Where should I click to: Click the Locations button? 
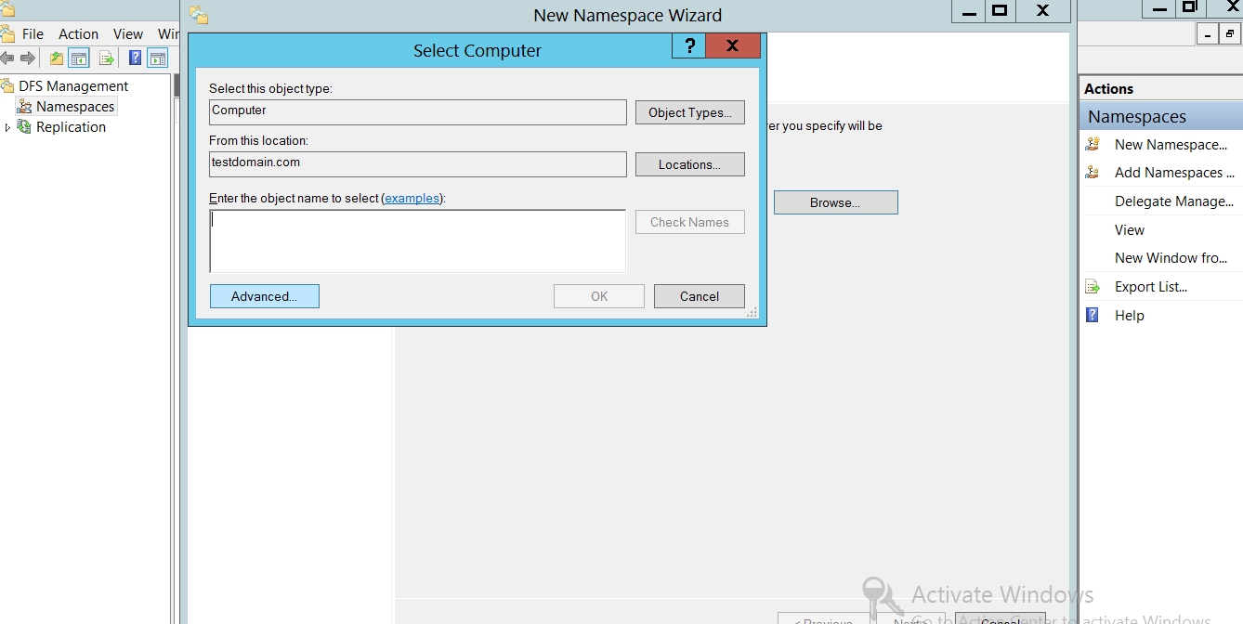tap(689, 164)
